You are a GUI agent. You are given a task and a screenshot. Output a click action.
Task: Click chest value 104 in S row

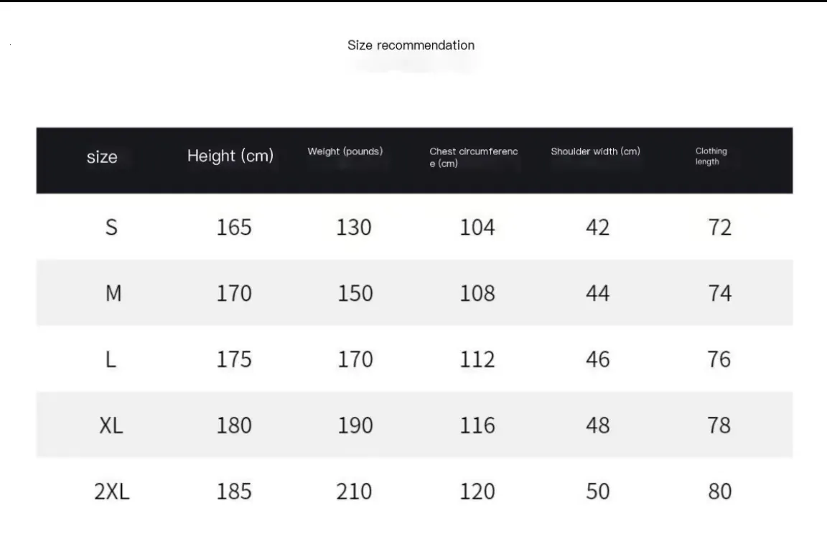click(477, 227)
